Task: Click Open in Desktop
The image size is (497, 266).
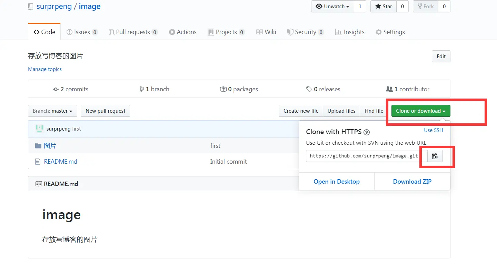Action: click(337, 182)
